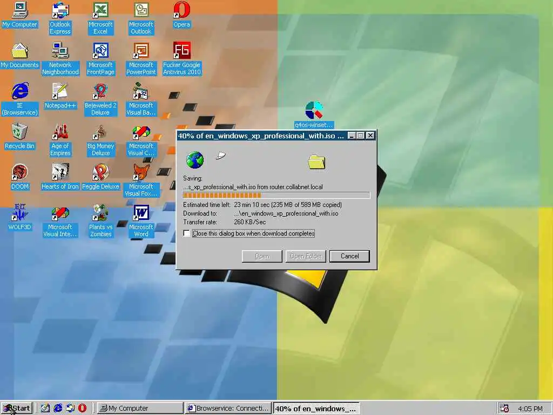This screenshot has height=415, width=553.
Task: Click the 4:05 PM system clock
Action: [530, 409]
